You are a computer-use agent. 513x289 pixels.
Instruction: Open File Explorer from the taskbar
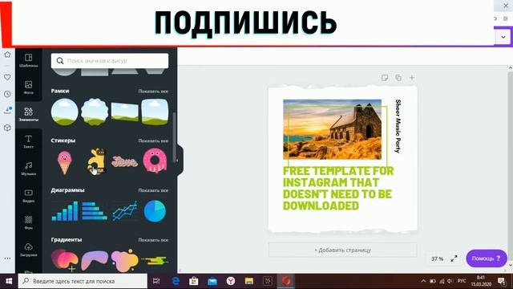click(249, 281)
